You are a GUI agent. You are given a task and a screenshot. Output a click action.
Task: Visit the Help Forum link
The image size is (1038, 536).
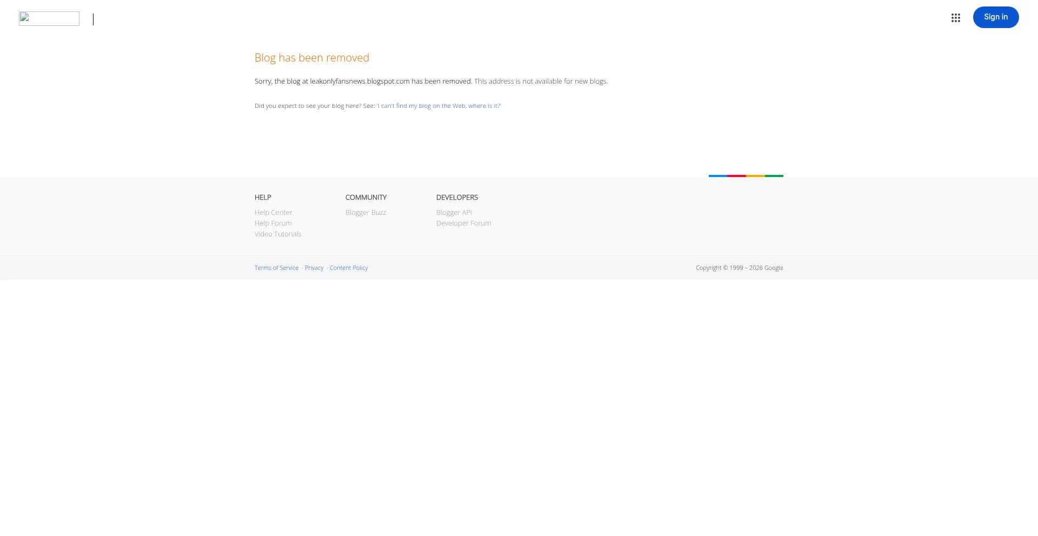pos(273,223)
